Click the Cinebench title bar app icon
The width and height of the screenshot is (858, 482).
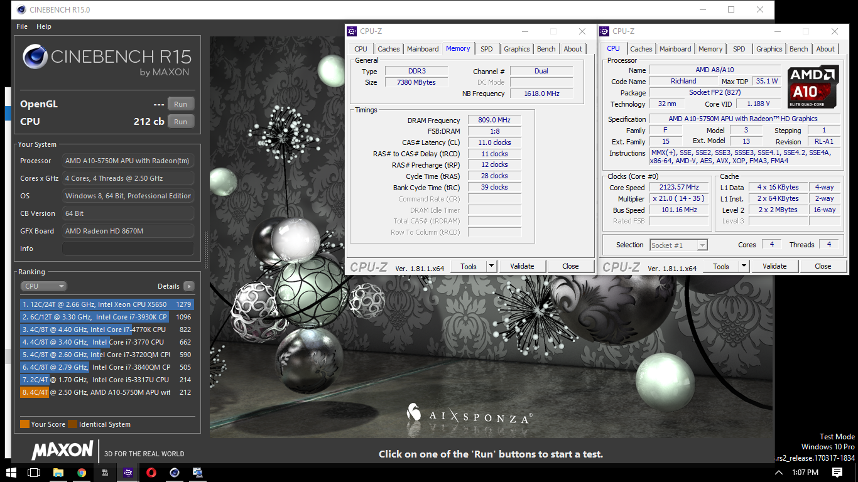[22, 9]
